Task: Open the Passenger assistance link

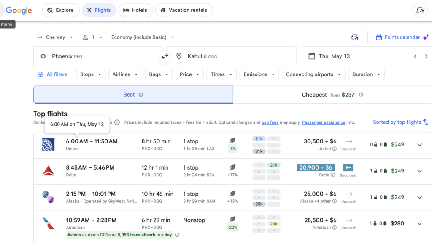Action: (324, 122)
